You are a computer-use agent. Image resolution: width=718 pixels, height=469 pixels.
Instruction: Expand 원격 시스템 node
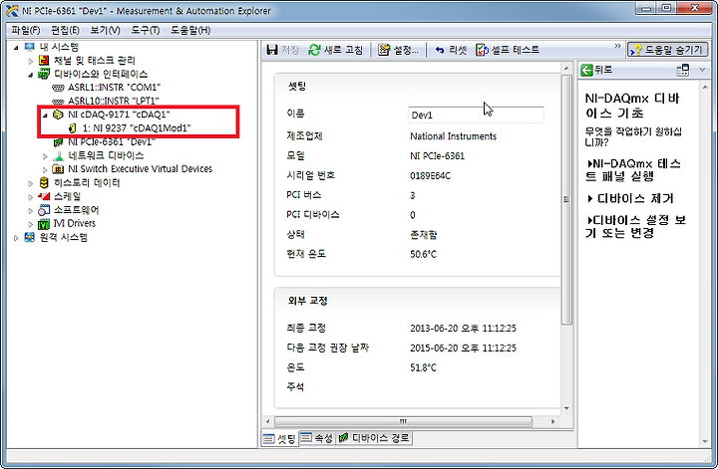coord(16,238)
